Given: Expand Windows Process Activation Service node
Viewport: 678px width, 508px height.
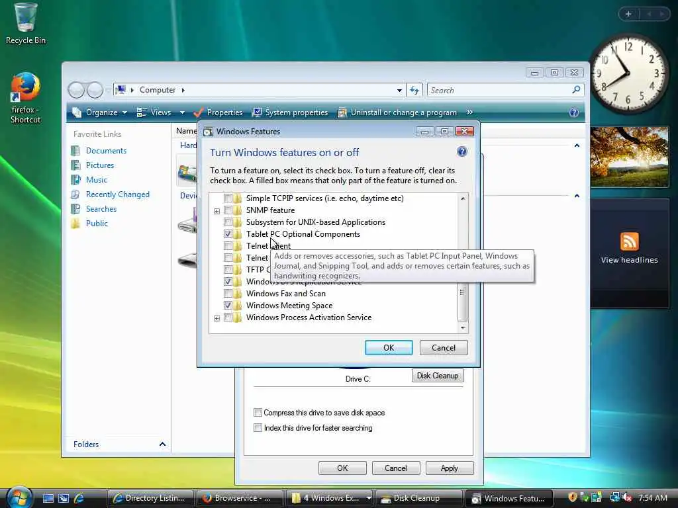Looking at the screenshot, I should click(x=217, y=318).
